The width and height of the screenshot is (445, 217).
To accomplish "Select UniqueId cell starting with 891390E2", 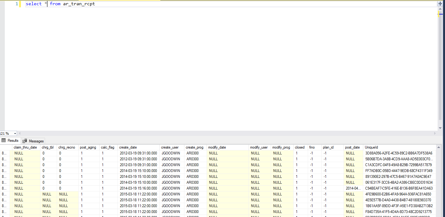I will [400, 177].
